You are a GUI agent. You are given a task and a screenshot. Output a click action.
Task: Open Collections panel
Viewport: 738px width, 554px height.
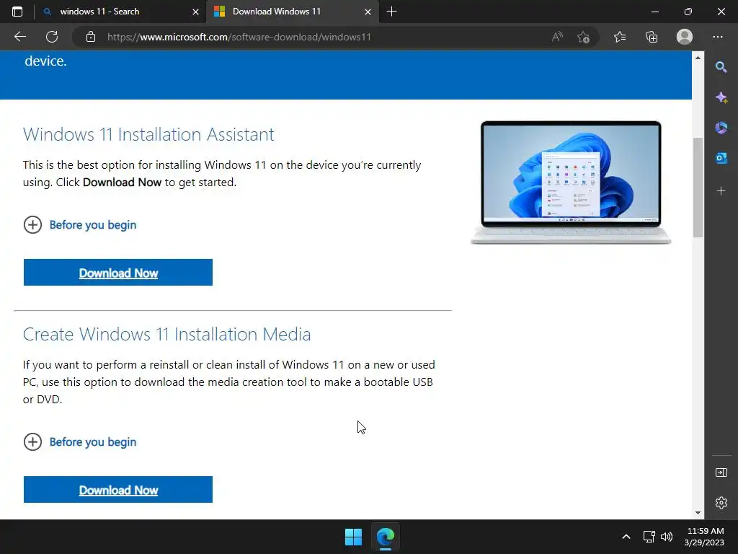coord(652,37)
